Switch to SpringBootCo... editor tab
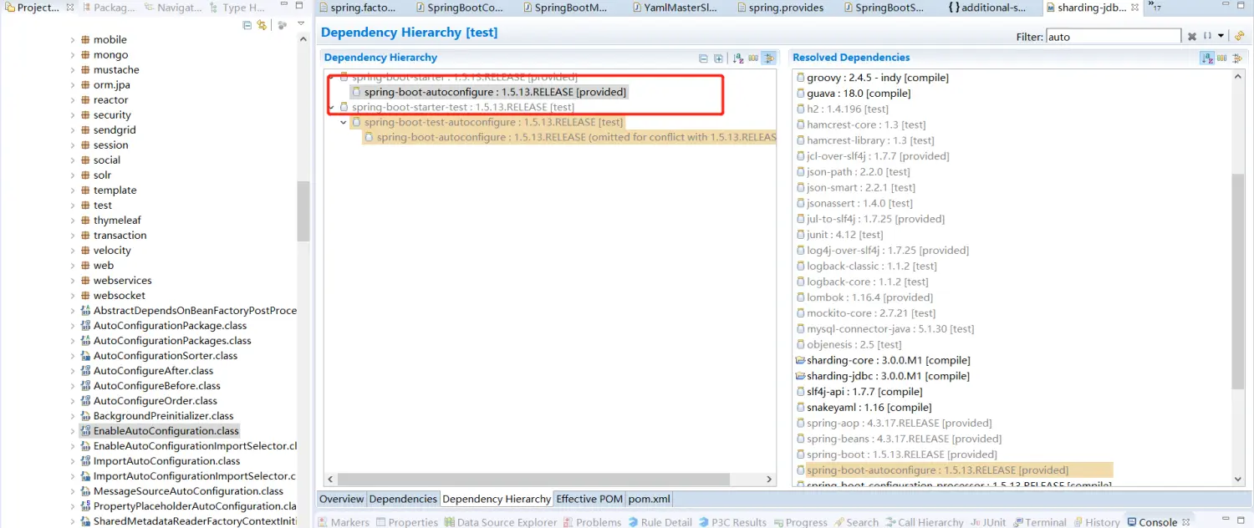The height and width of the screenshot is (528, 1254). (x=459, y=8)
